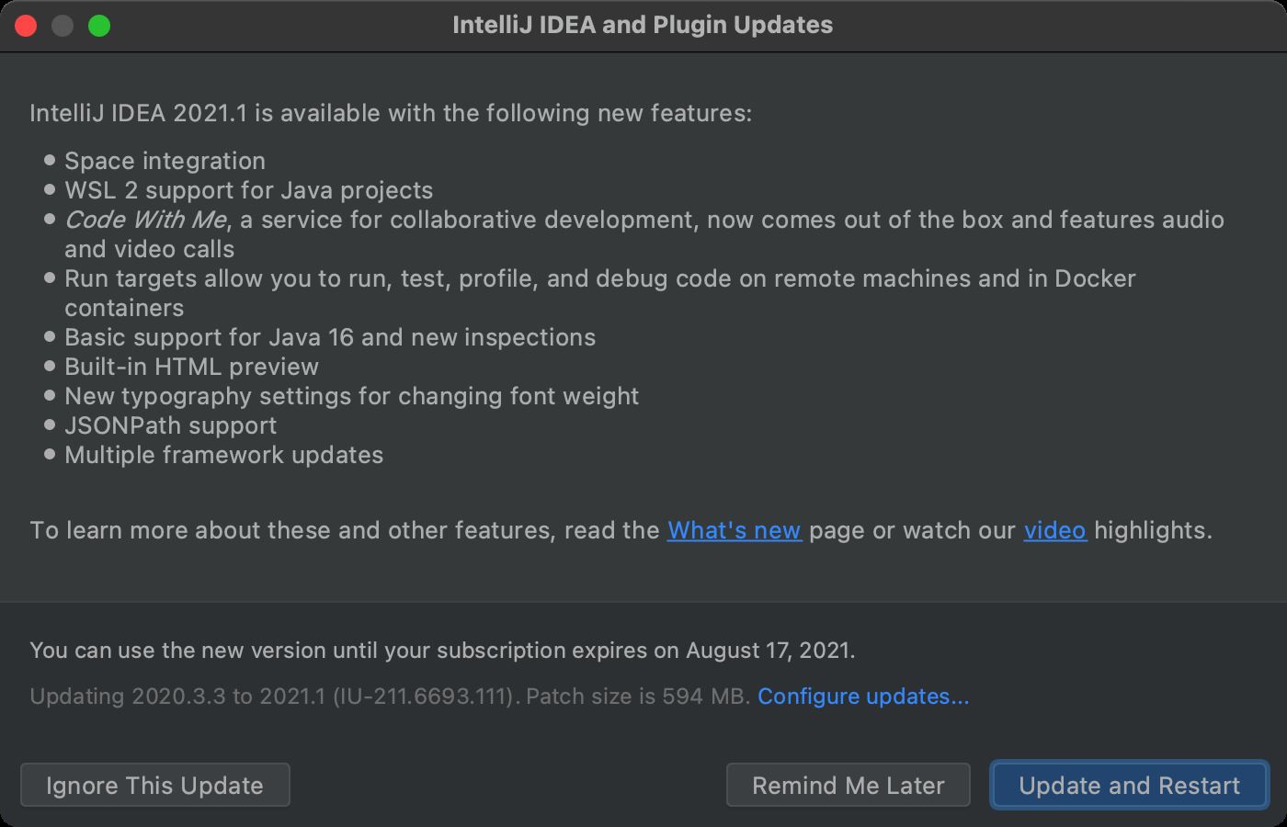Screen dimensions: 1287x827
Task: Click the Update and Restart button
Action: point(1129,786)
